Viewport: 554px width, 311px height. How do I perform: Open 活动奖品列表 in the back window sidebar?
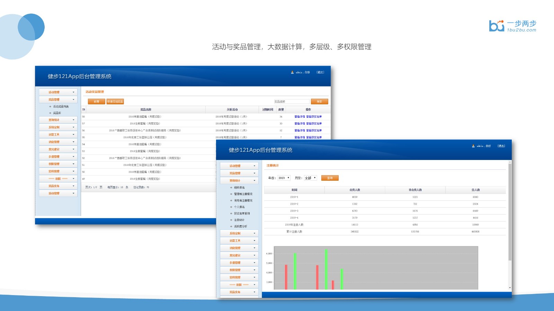[x=61, y=106]
